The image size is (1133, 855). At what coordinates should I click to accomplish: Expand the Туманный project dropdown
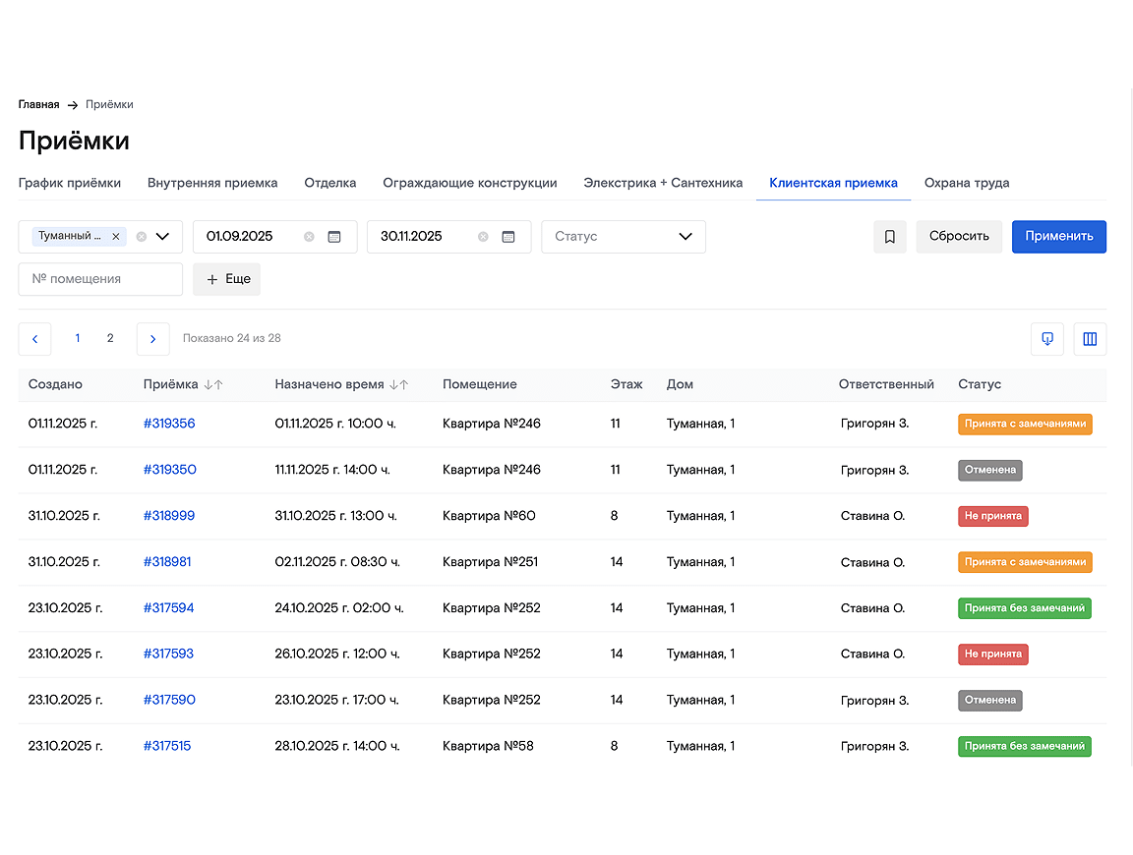coord(163,237)
